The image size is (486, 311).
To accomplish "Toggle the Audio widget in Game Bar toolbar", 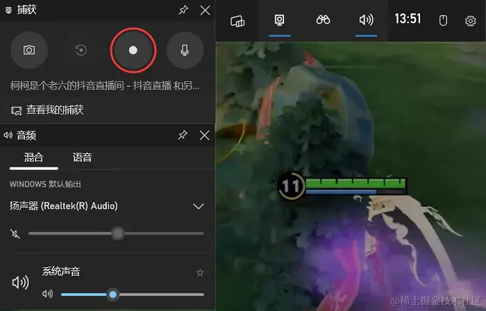I will (x=366, y=20).
